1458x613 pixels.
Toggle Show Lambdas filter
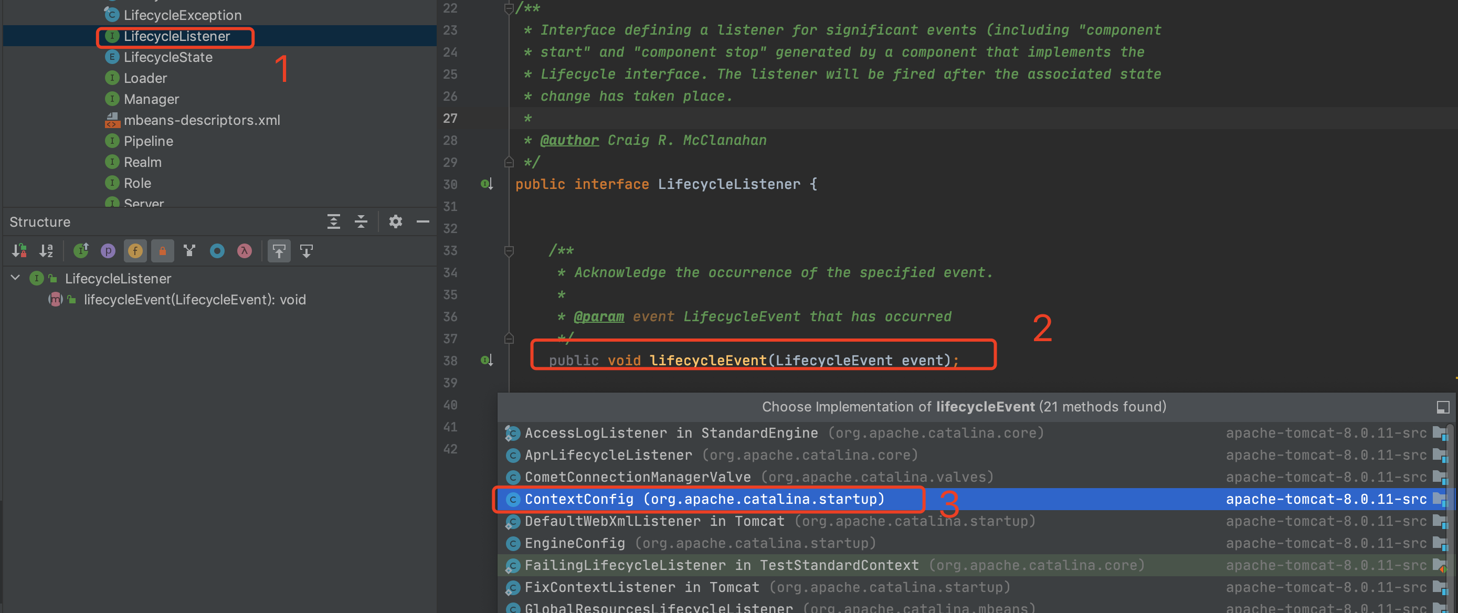pos(245,251)
